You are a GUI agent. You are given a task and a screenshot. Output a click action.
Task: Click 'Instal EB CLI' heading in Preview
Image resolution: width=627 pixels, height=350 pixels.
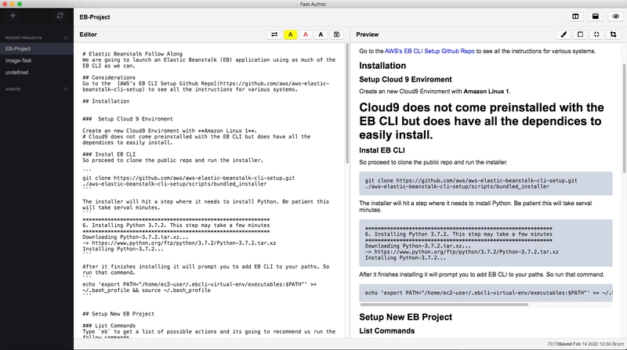click(382, 150)
